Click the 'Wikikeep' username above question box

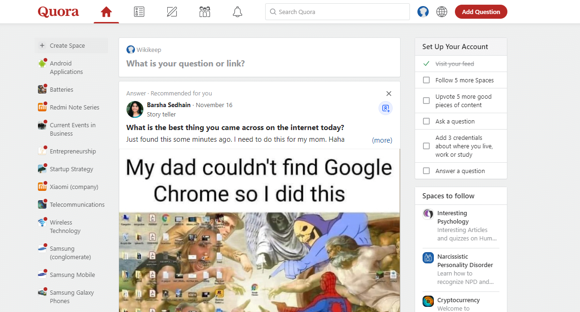click(149, 50)
